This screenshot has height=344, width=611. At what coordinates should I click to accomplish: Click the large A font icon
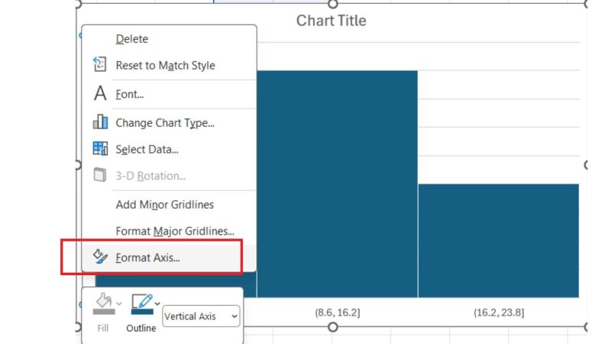point(100,93)
